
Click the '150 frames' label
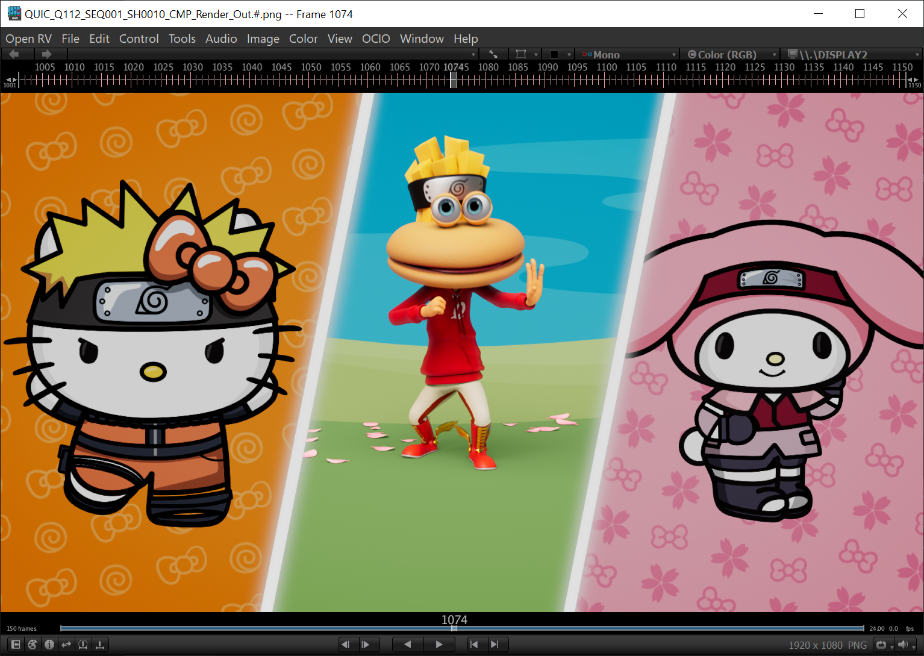(22, 628)
